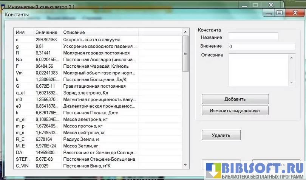This screenshot has height=180, width=306.
Task: Click the Описание box scroll down arrow
Action: click(x=291, y=82)
